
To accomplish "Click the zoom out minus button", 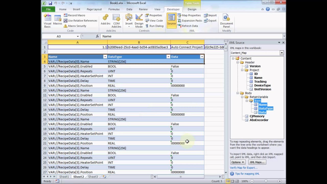I will click(252, 181).
